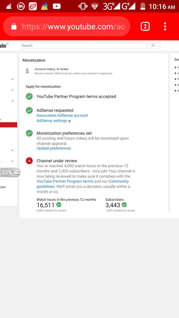Expand fourth guidelines disclosure triangle on right
Image resolution: width=179 pixels, height=318 pixels.
click(x=176, y=85)
